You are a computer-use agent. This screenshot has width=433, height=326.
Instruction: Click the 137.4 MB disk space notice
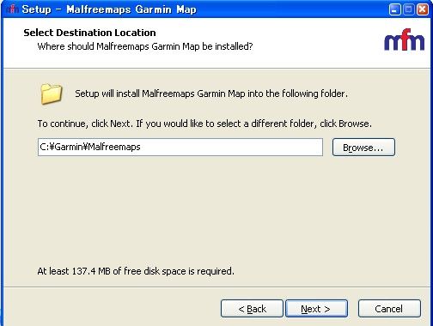pos(136,271)
